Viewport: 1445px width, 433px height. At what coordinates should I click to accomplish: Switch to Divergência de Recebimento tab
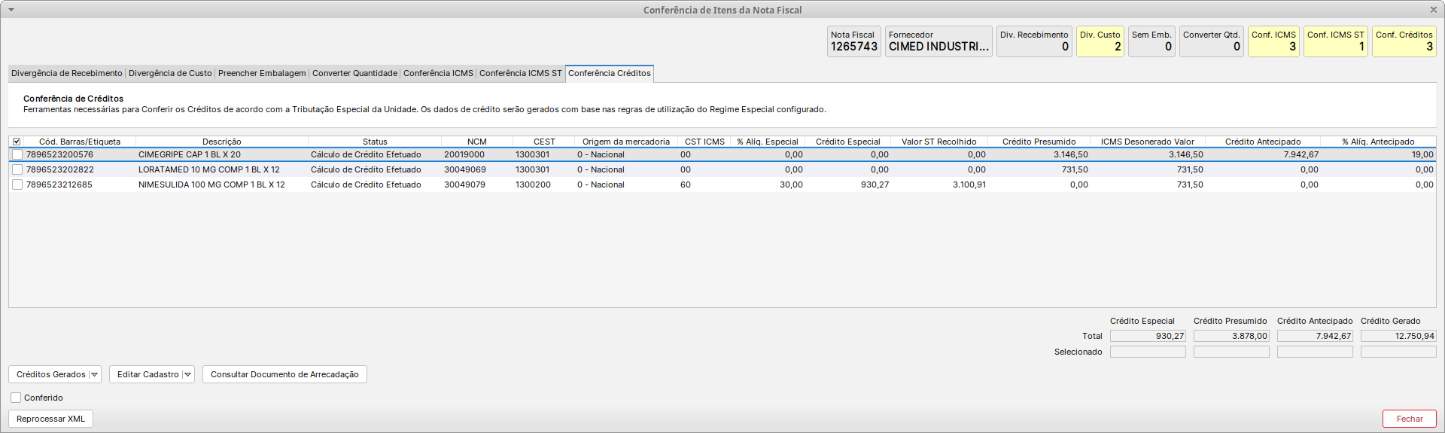[67, 73]
